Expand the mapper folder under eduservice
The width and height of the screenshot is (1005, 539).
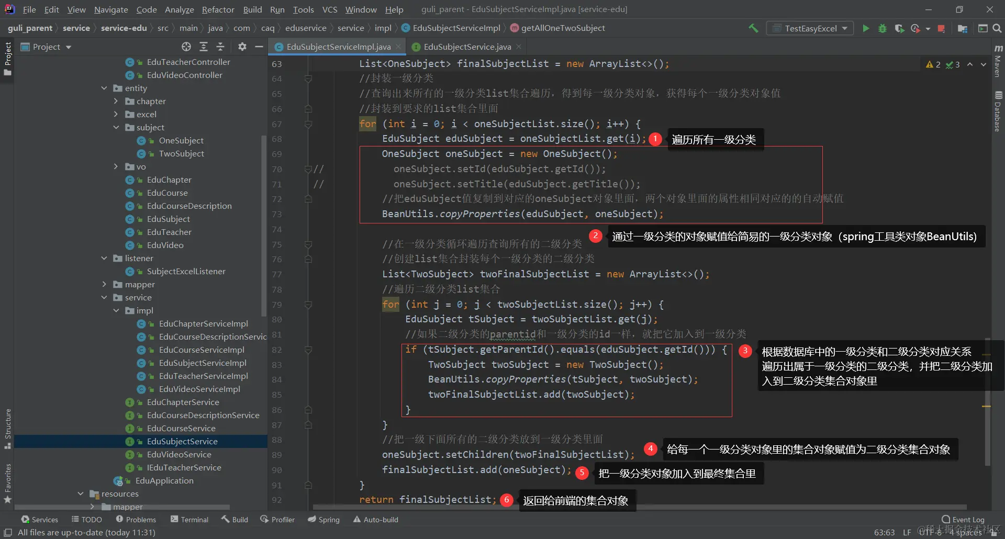click(104, 285)
